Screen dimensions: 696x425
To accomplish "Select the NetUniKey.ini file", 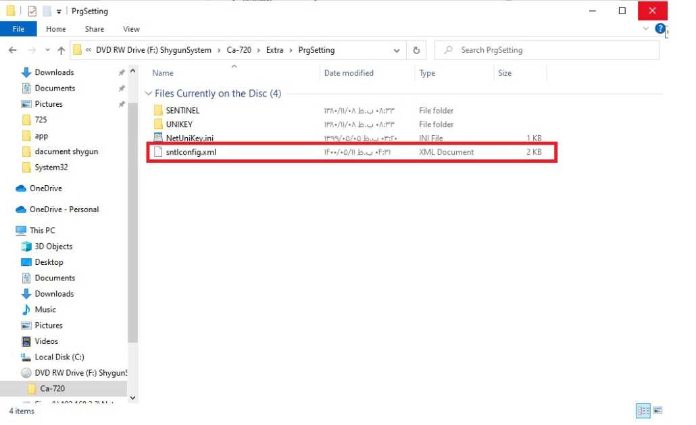I will [x=189, y=138].
